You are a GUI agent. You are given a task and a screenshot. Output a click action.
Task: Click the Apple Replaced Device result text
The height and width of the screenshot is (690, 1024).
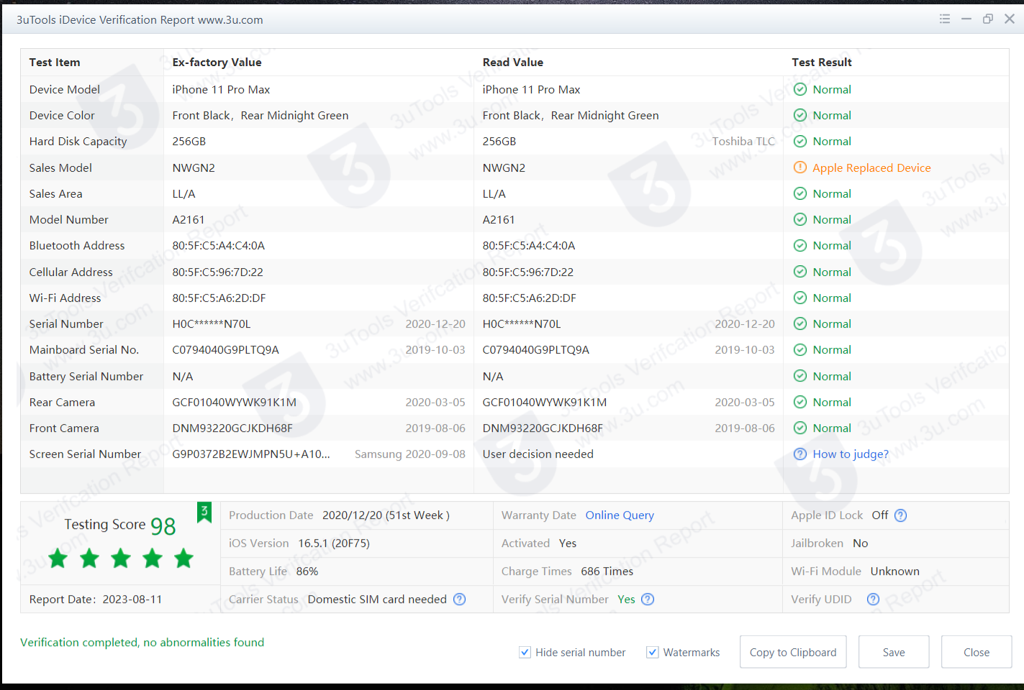(x=871, y=168)
